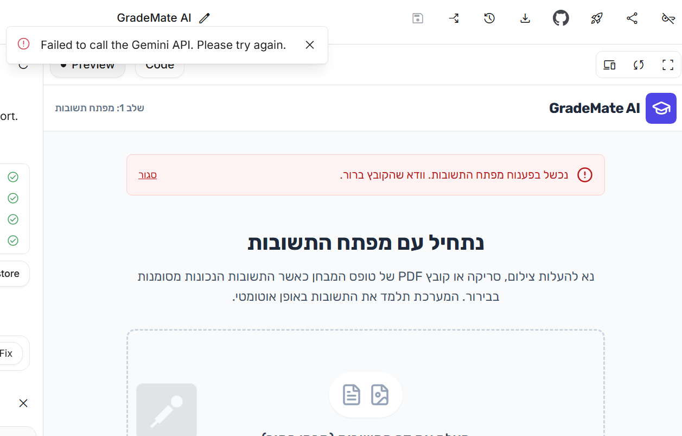Click the Fix button in the sidebar
Screen dimensions: 682x436
pos(7,353)
